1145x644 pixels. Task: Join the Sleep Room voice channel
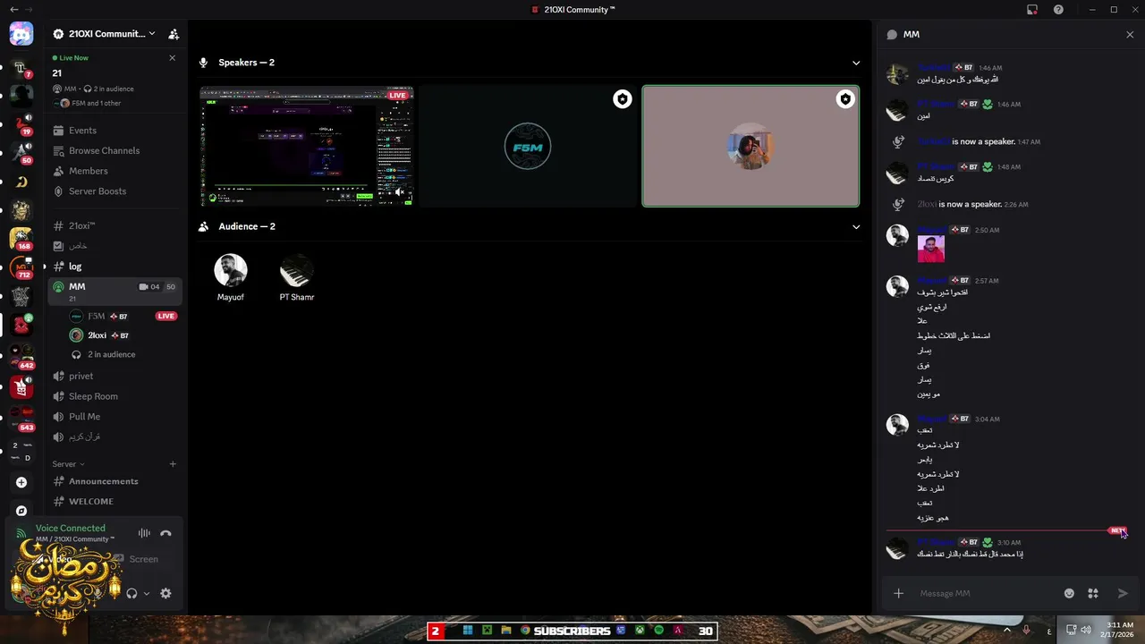(x=116, y=396)
